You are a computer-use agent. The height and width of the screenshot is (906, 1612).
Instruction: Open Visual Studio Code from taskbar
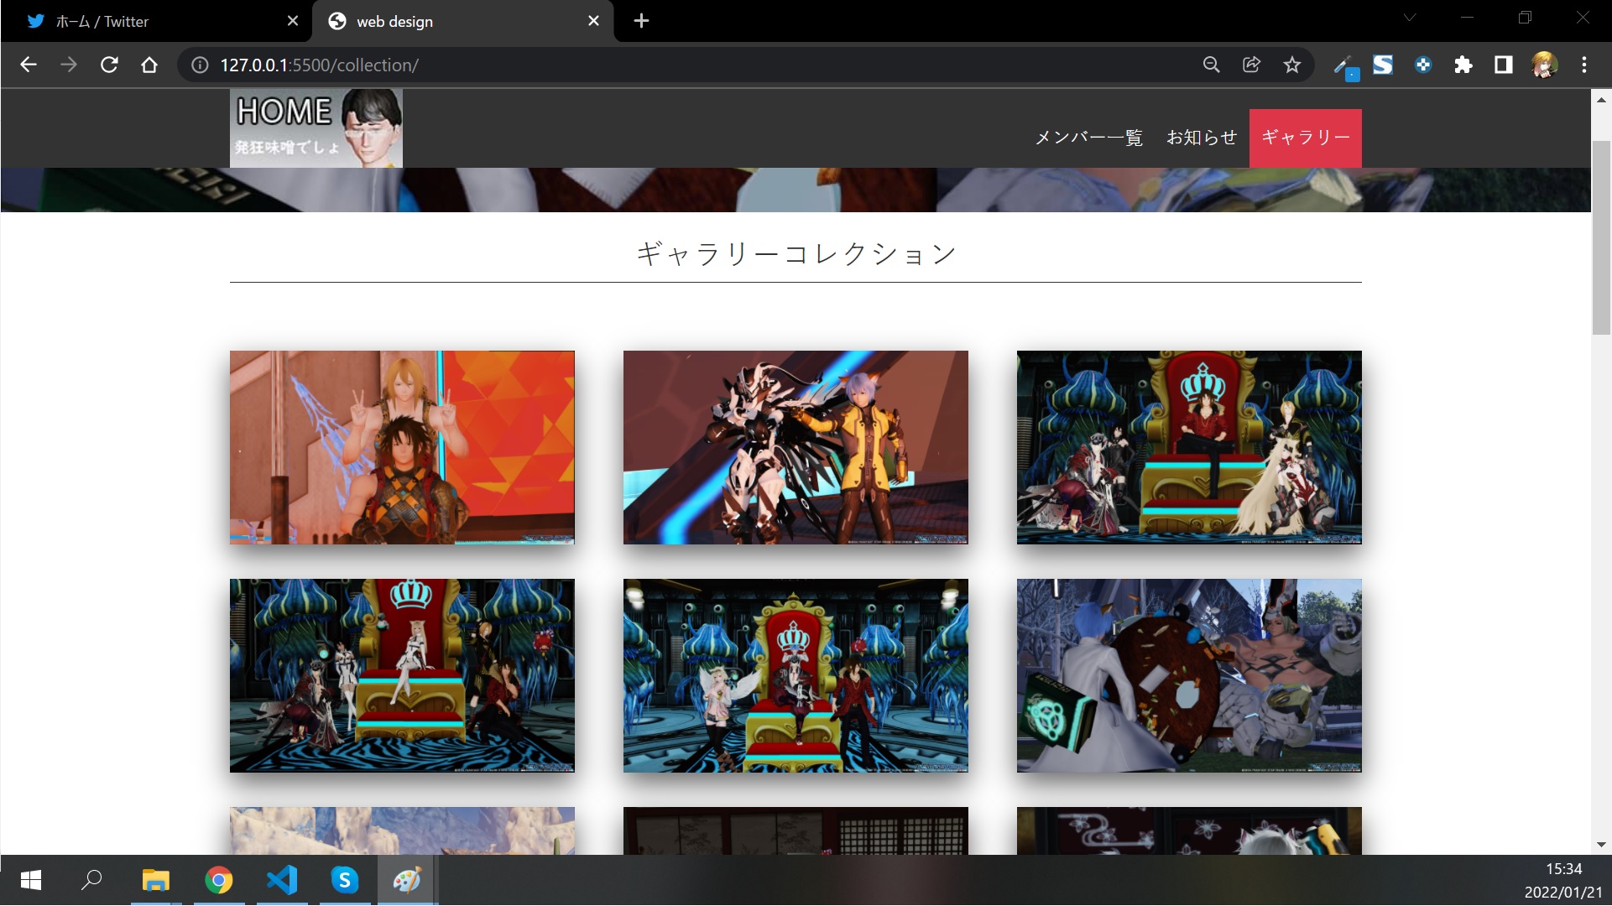click(x=282, y=880)
